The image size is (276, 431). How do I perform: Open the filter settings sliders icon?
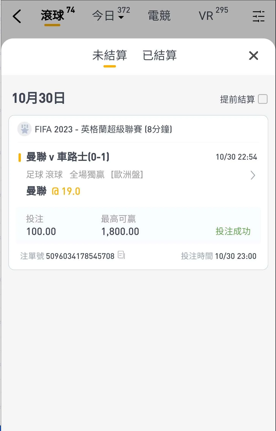[258, 16]
